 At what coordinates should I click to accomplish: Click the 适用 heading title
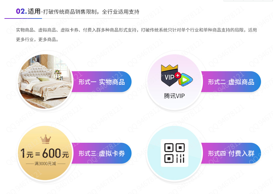click(34, 11)
